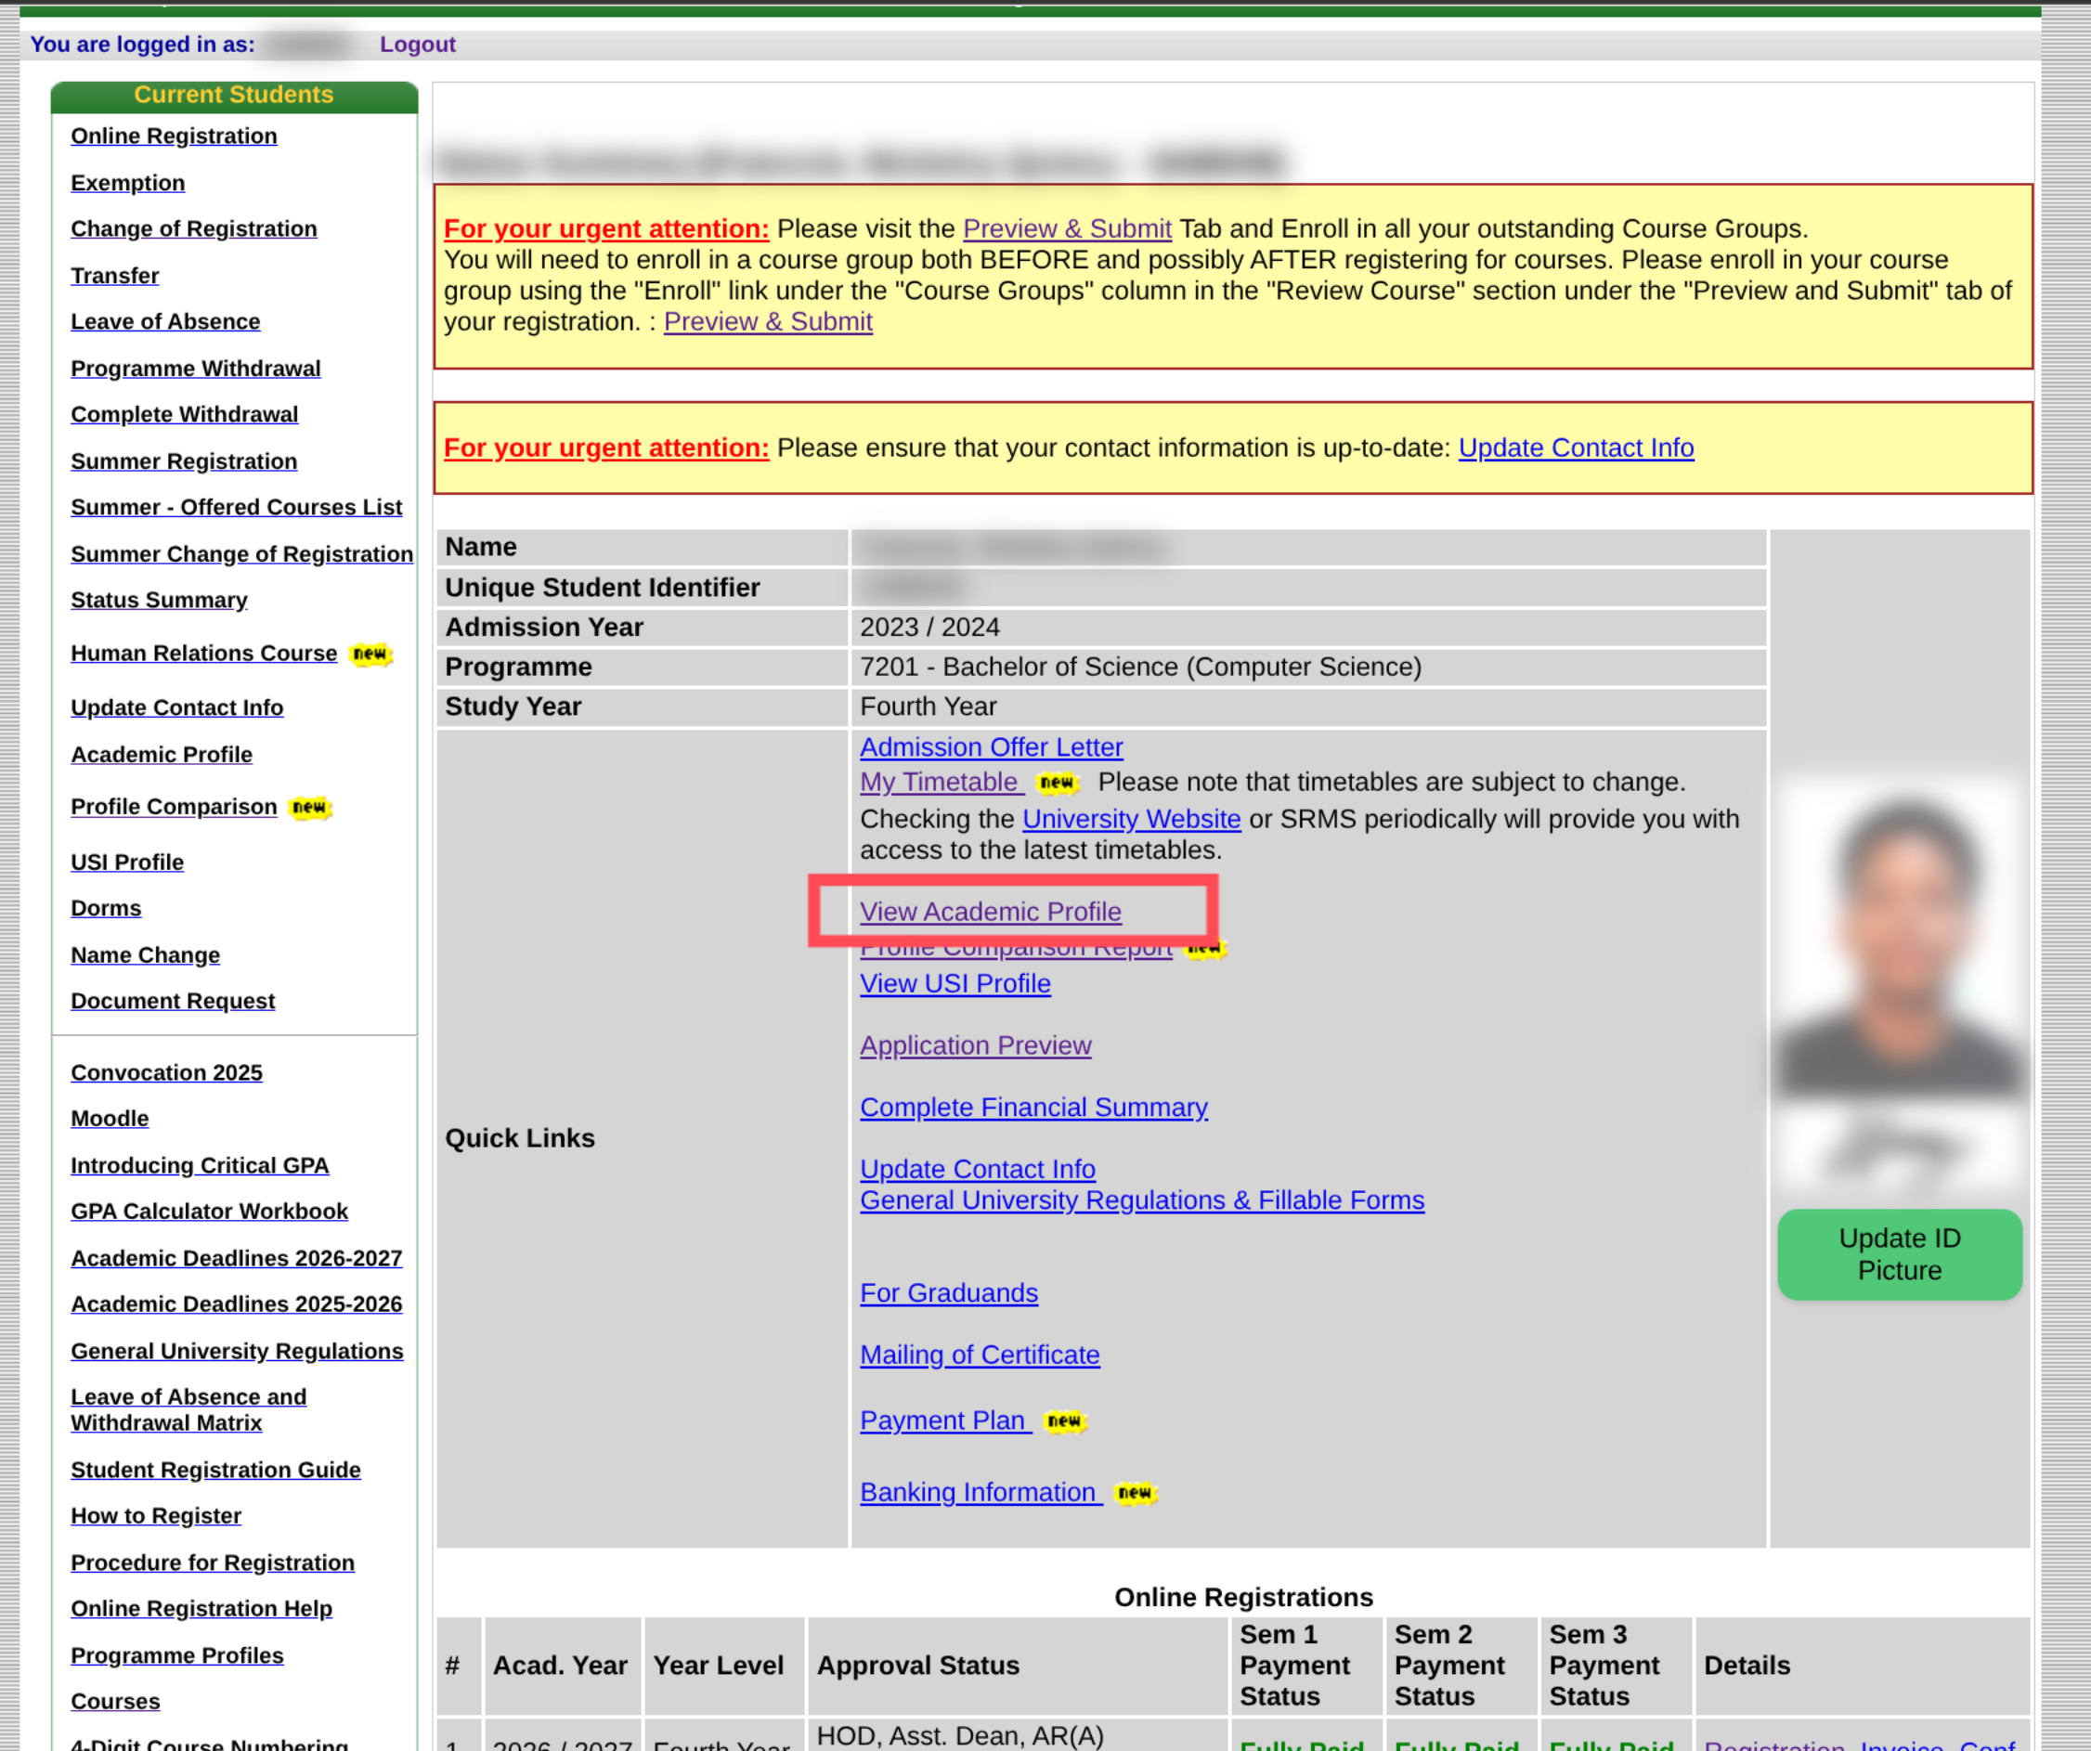Viewport: 2091px width, 1751px height.
Task: Go to Change of Registration
Action: (194, 228)
